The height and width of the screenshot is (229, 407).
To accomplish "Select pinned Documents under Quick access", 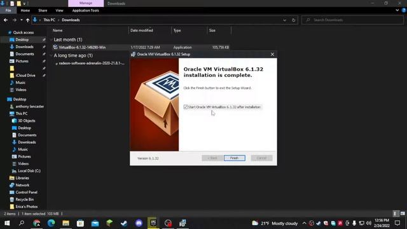I will (x=25, y=54).
